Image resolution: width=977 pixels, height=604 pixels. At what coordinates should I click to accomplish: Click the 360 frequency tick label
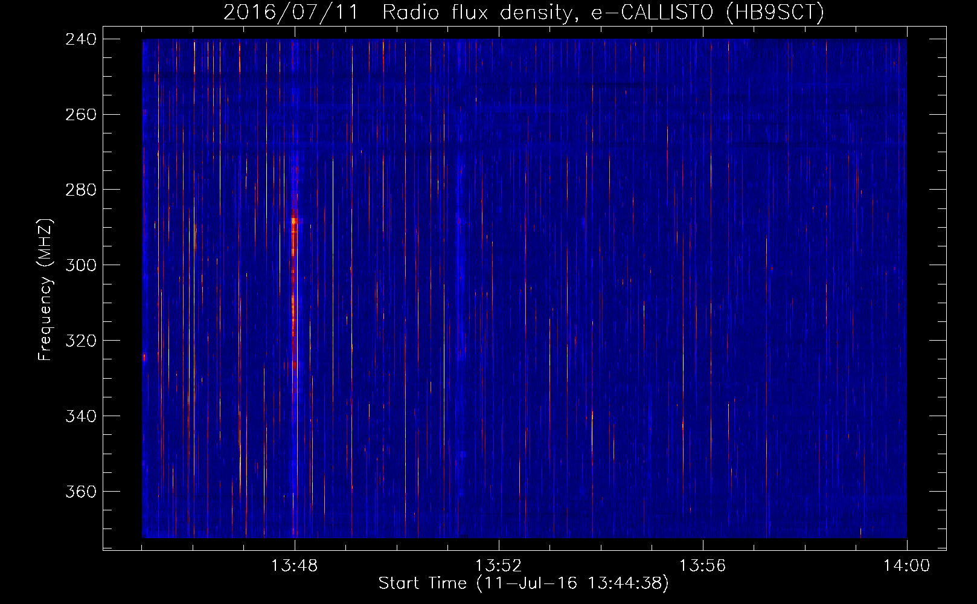[81, 492]
